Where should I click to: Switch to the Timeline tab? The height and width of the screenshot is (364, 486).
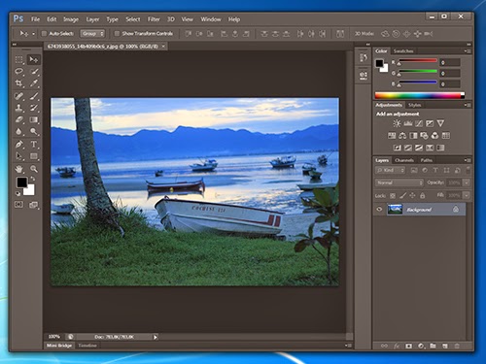(x=87, y=346)
